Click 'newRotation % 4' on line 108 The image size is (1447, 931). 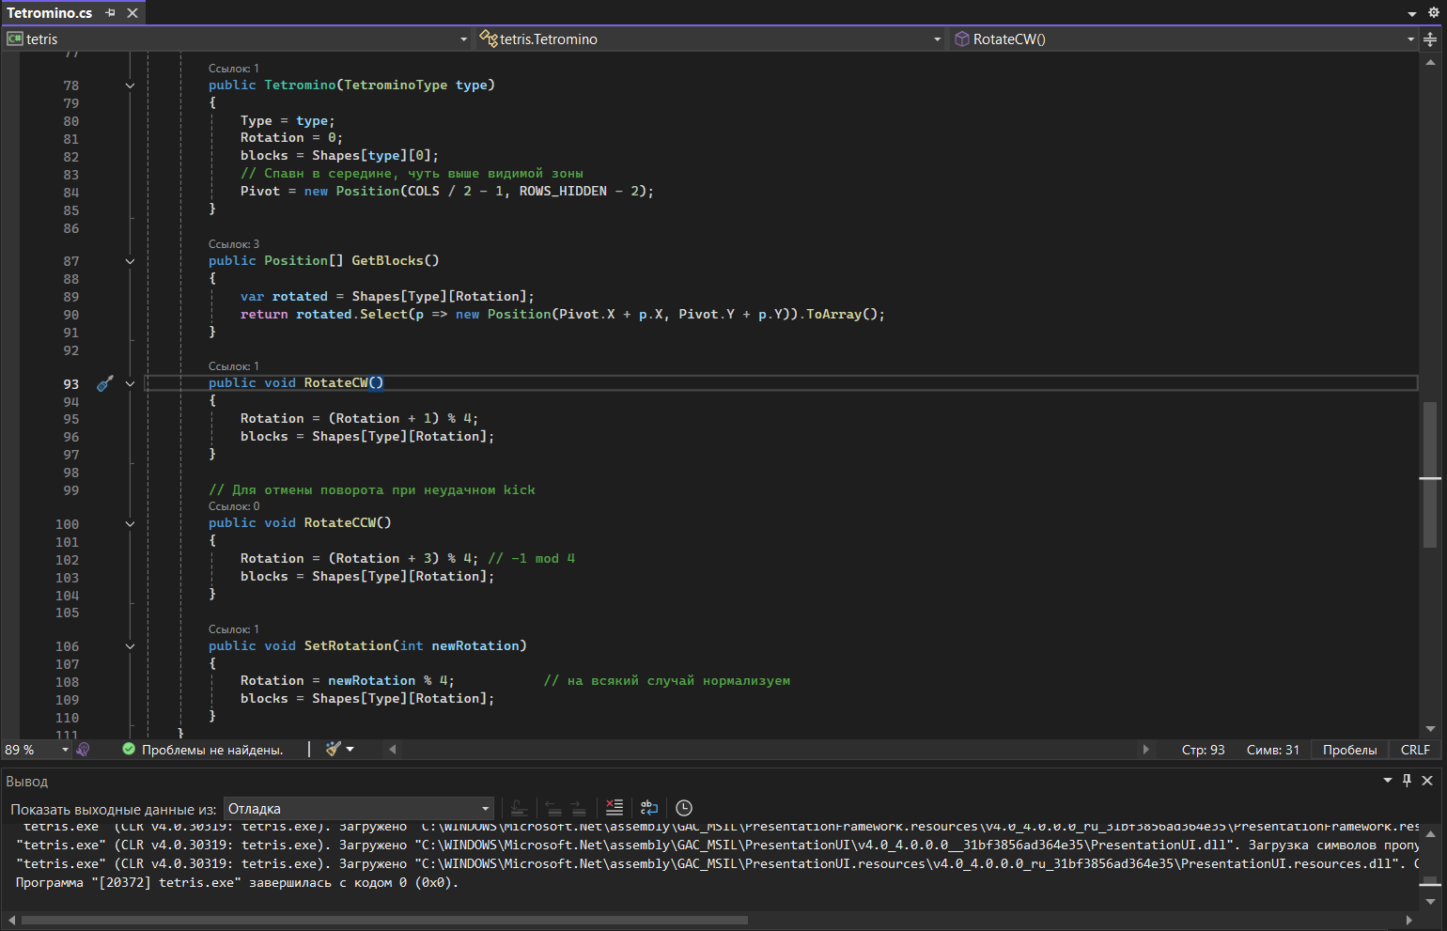(387, 681)
